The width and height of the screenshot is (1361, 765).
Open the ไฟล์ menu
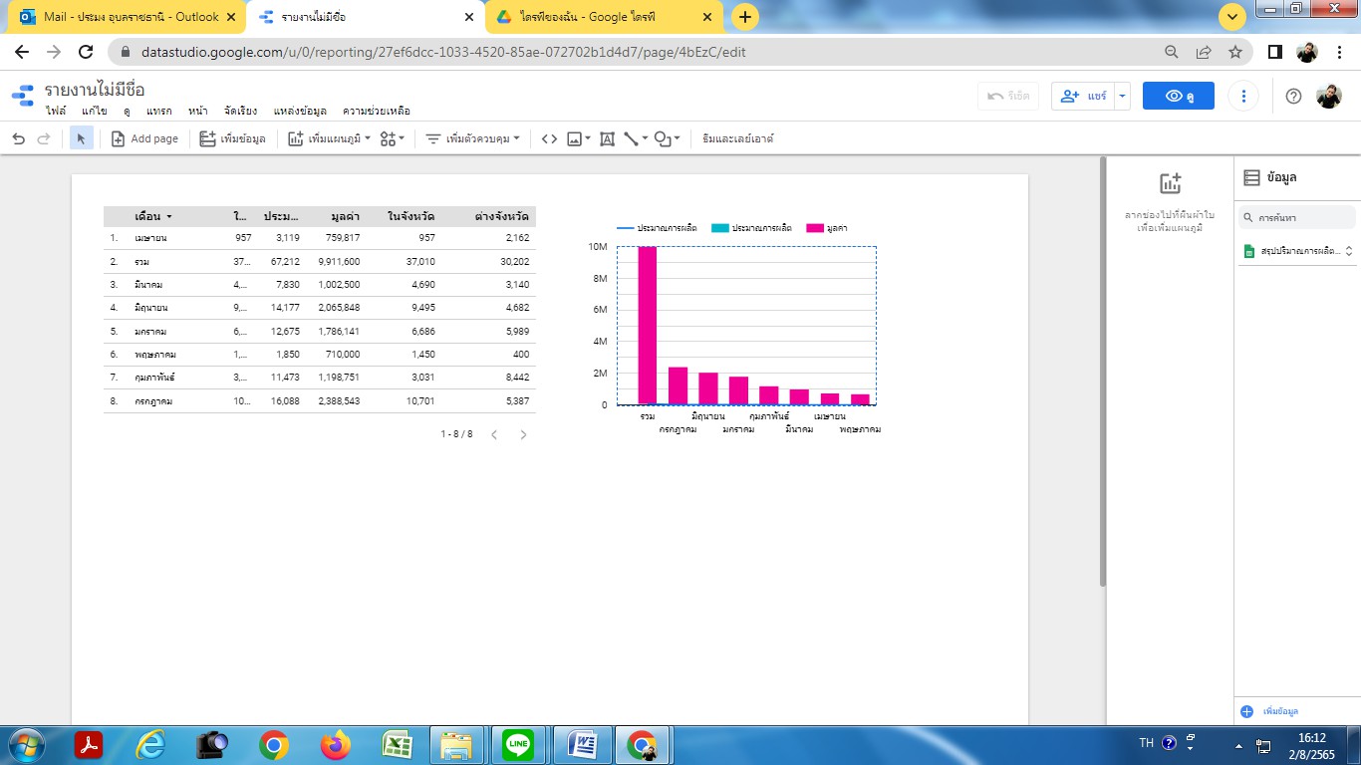pyautogui.click(x=56, y=112)
